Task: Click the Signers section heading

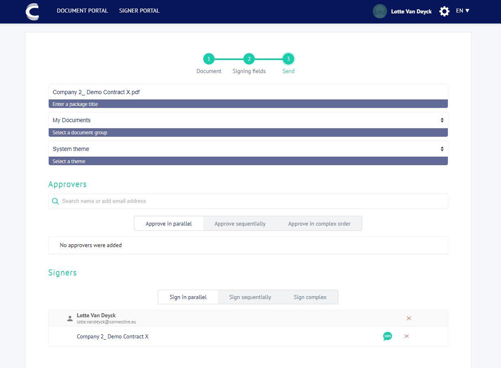Action: pos(62,273)
